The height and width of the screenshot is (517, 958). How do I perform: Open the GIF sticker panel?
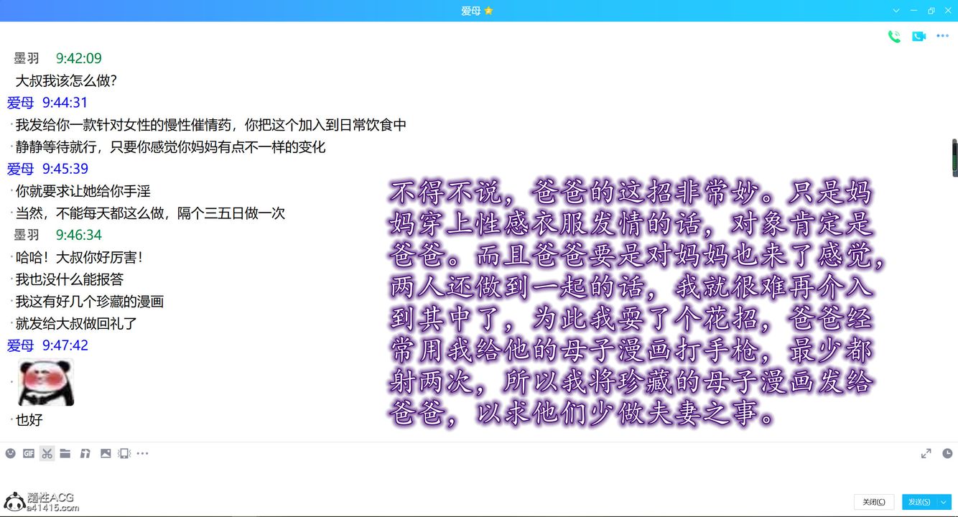tap(29, 453)
